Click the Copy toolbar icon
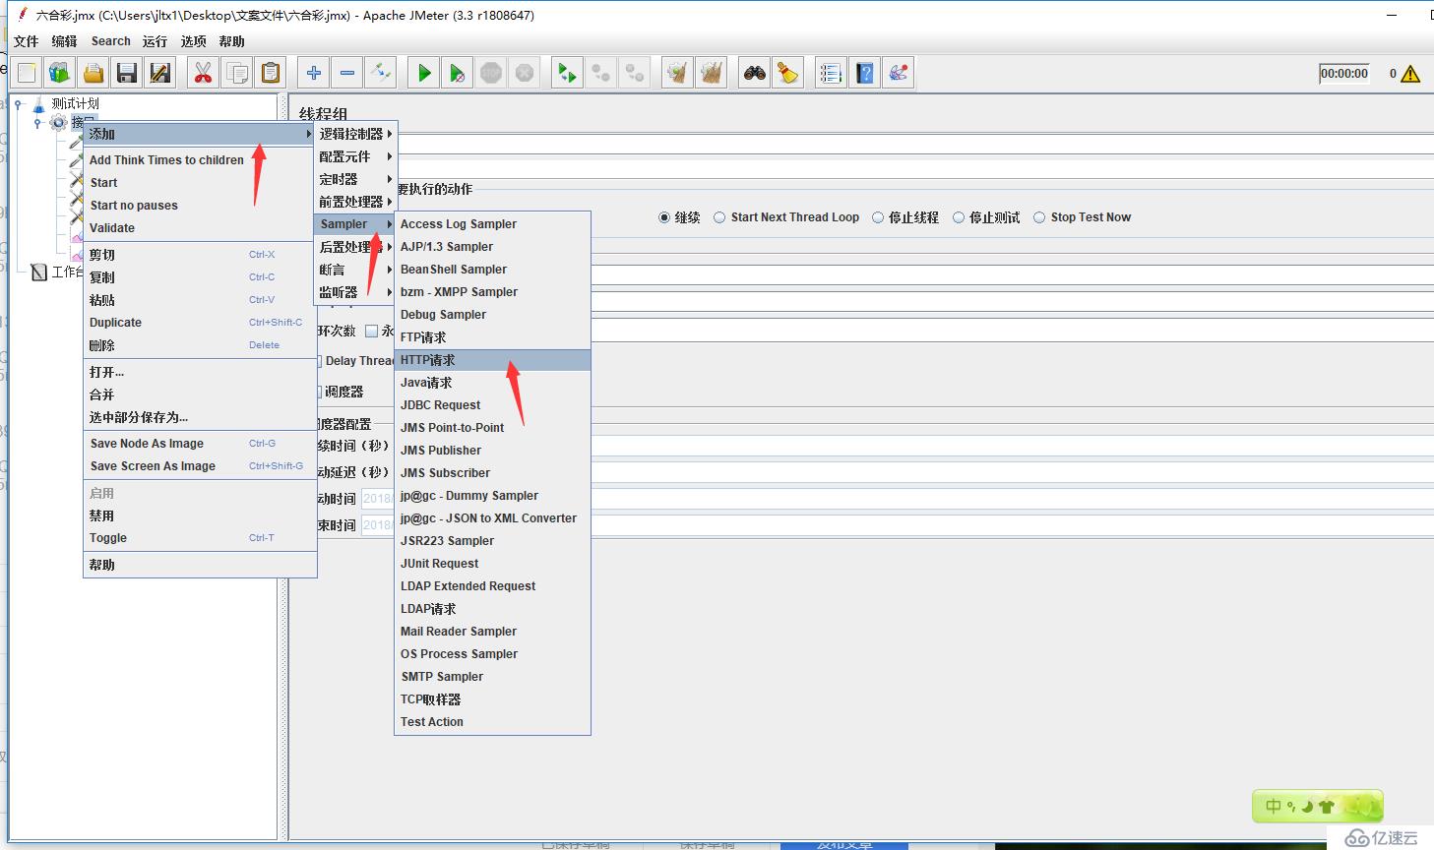This screenshot has width=1434, height=850. pyautogui.click(x=236, y=73)
